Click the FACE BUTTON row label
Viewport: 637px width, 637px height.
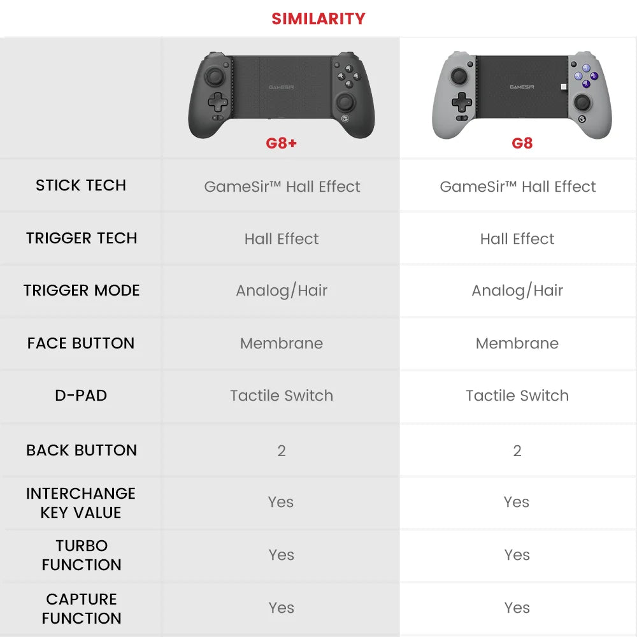[81, 343]
